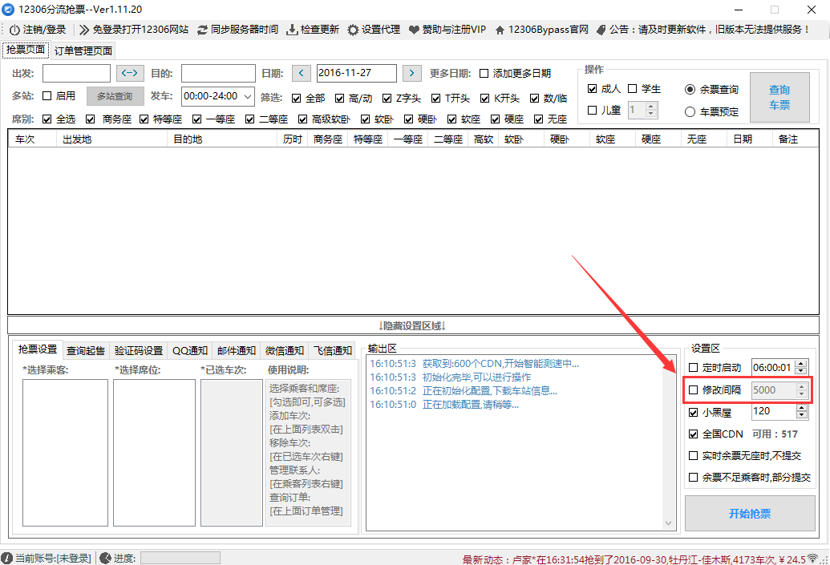Click 开始抢票 button

[750, 513]
